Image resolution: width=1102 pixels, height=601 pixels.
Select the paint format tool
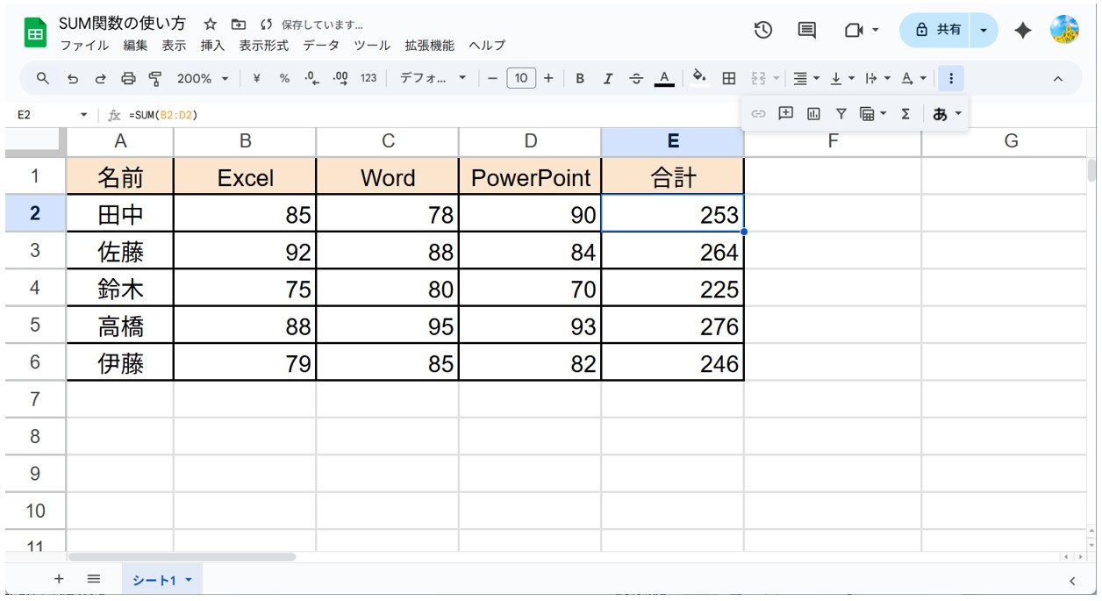[x=155, y=79]
